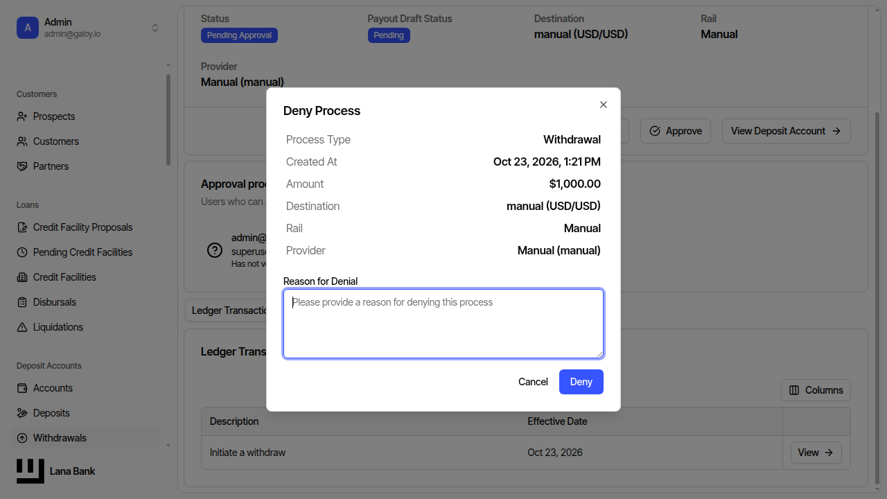
Task: Open View Deposit Account
Action: click(x=787, y=131)
